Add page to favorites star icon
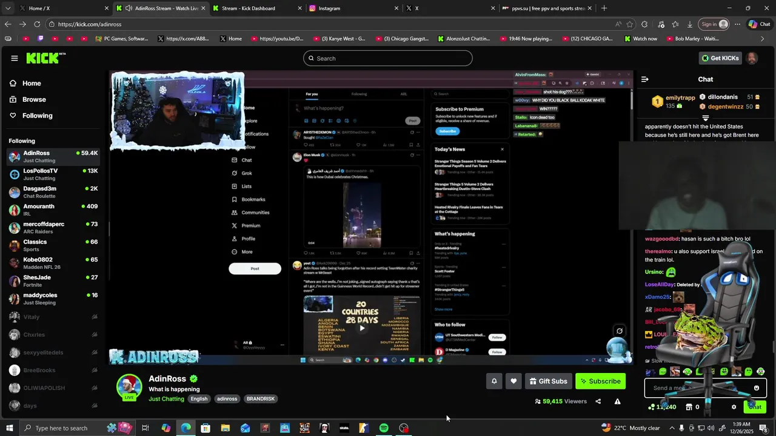The width and height of the screenshot is (776, 436). click(x=630, y=24)
